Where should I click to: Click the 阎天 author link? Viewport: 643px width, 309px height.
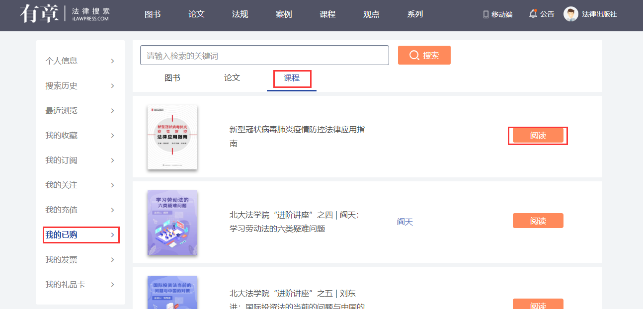point(404,222)
